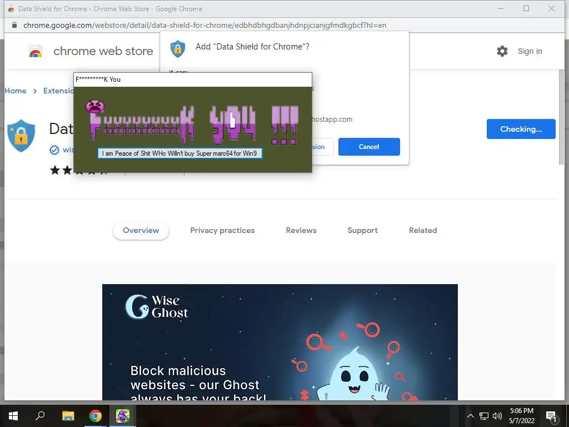
Task: Switch to Google Chrome in the taskbar
Action: click(x=96, y=416)
